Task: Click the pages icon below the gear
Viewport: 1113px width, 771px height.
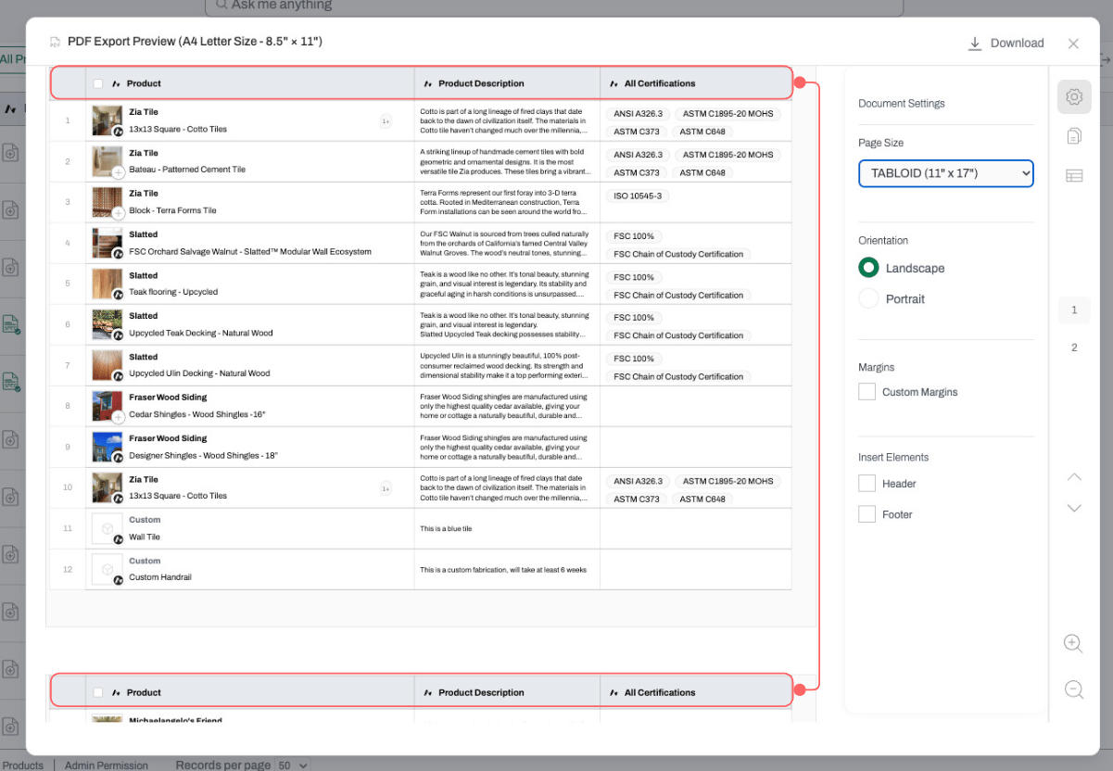Action: [1074, 136]
